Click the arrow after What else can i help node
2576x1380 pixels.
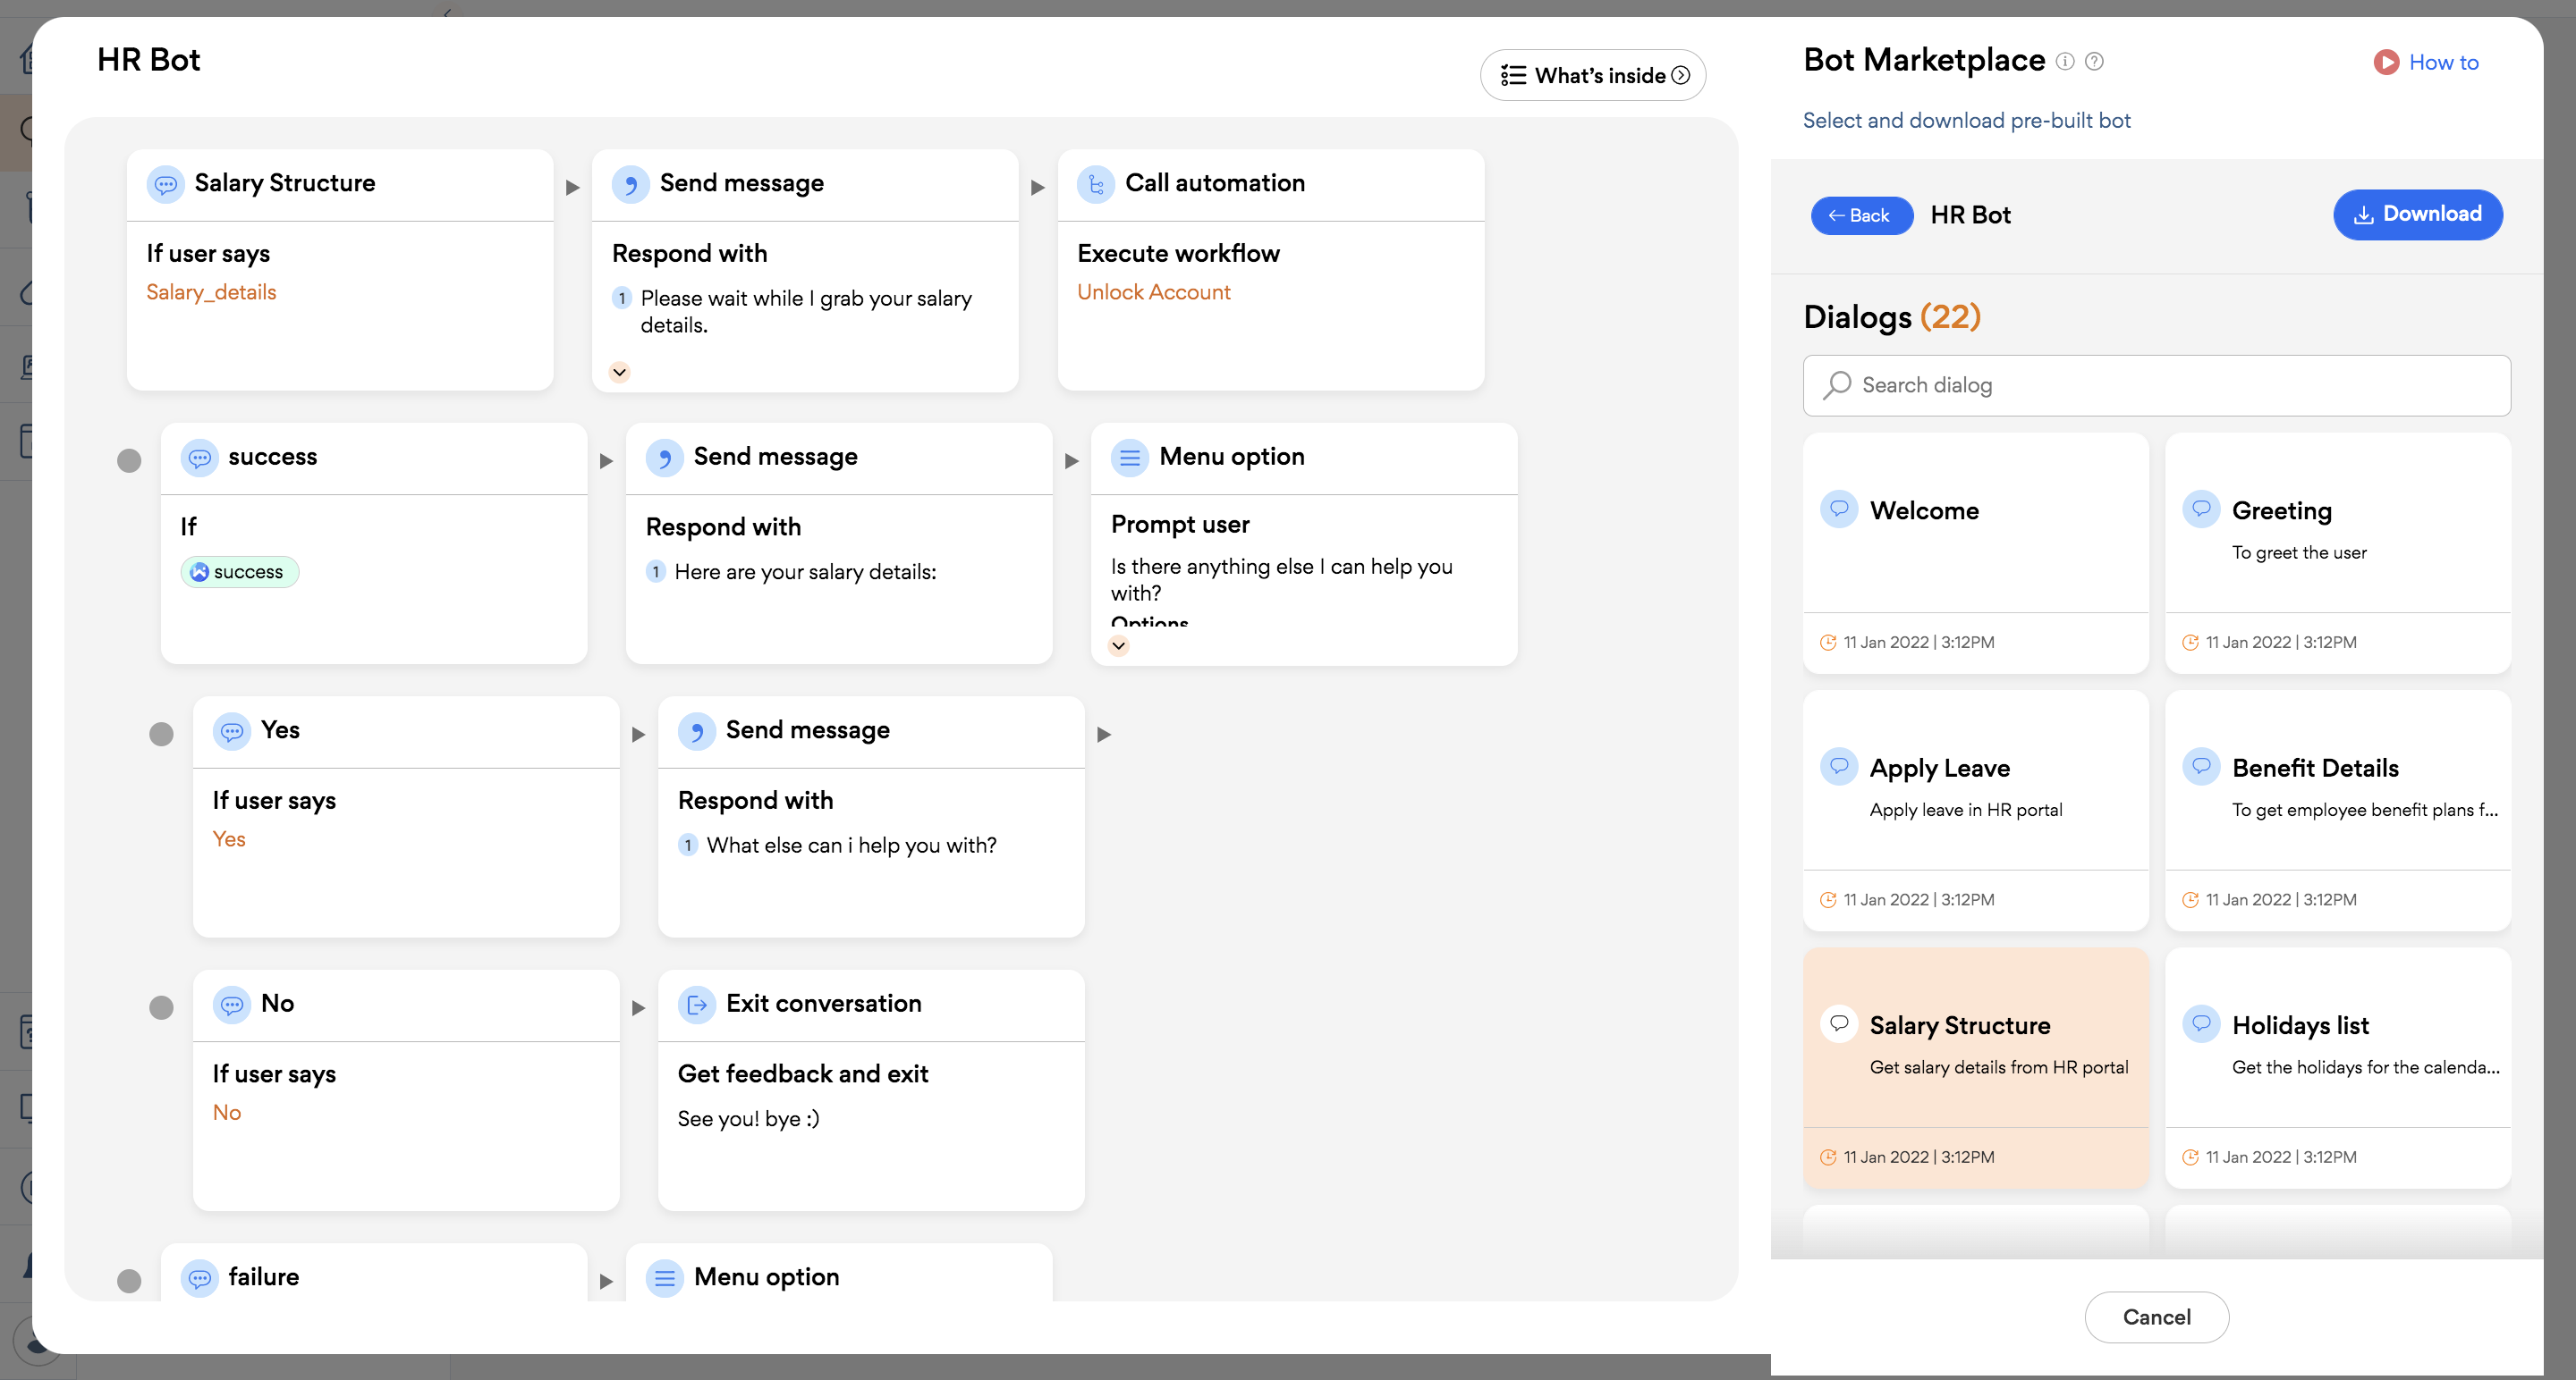tap(1104, 735)
